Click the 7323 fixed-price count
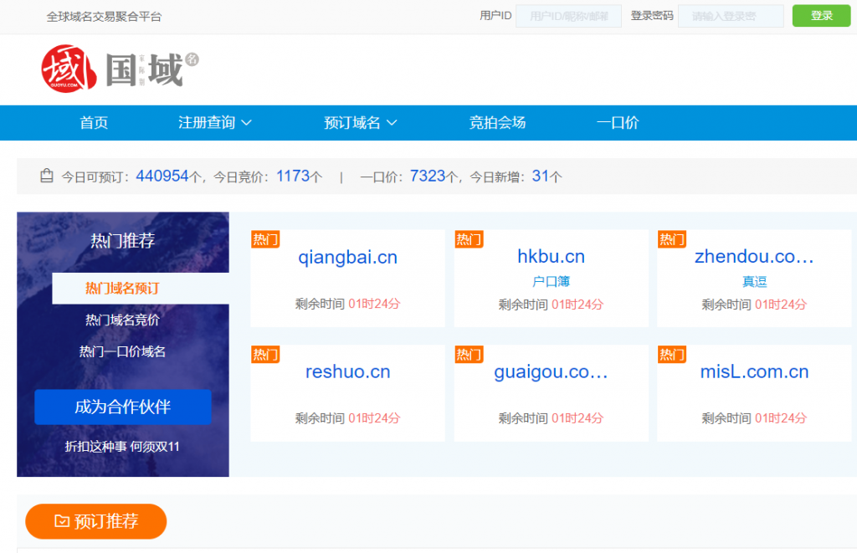The width and height of the screenshot is (857, 553). (428, 176)
